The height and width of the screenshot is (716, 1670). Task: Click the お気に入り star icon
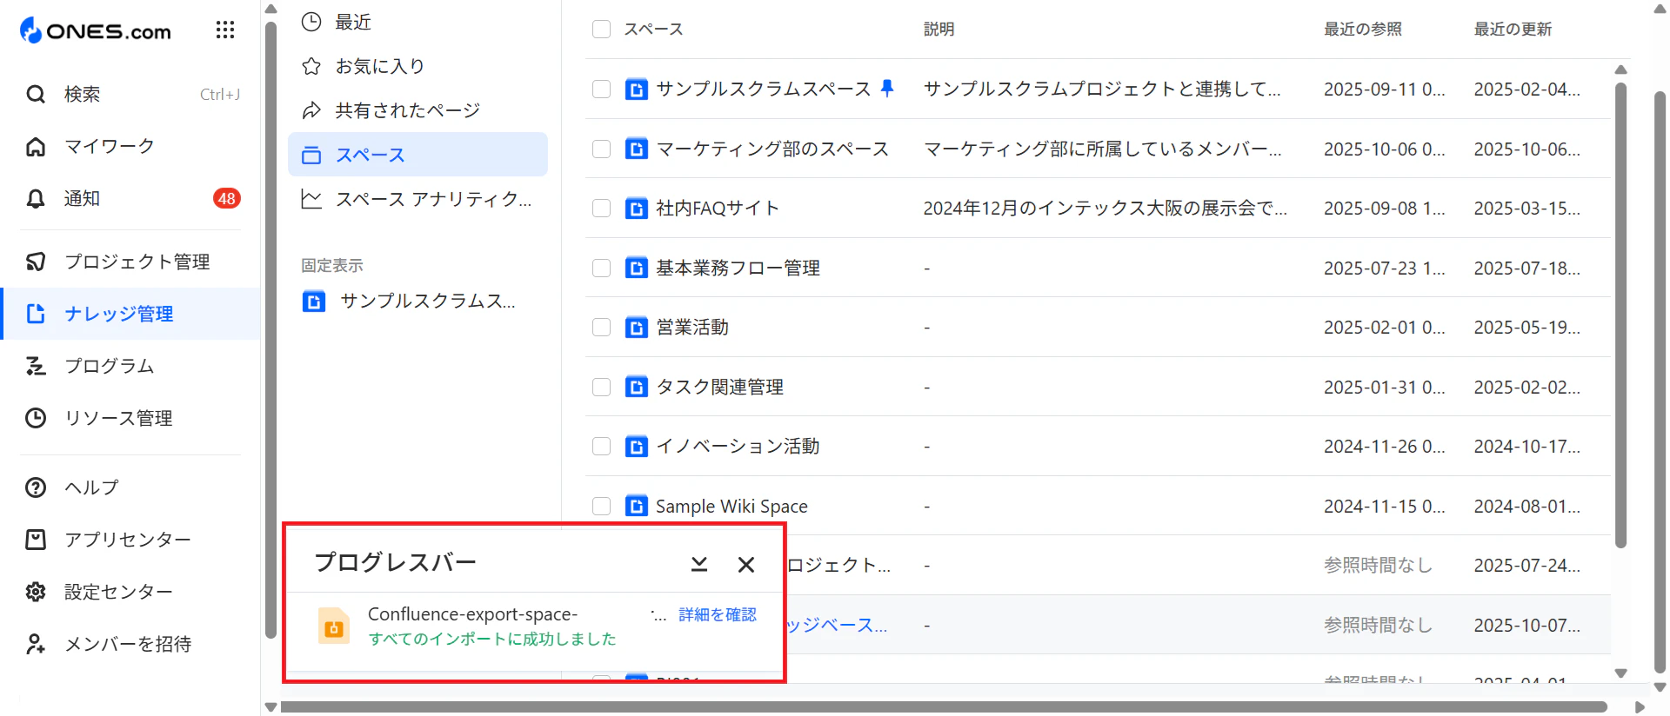[x=311, y=66]
